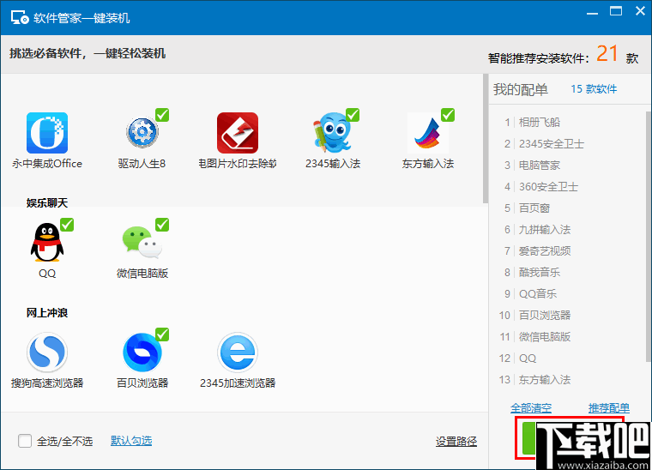Select 百贝浏览器 entry in my list
The width and height of the screenshot is (652, 470).
545,316
